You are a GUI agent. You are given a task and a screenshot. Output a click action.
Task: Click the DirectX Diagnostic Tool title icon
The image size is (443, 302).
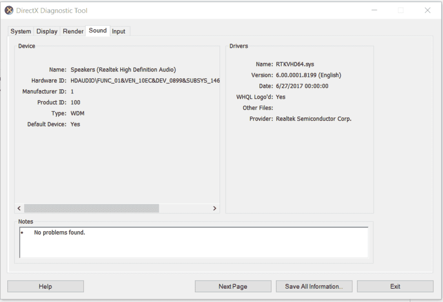tap(9, 10)
